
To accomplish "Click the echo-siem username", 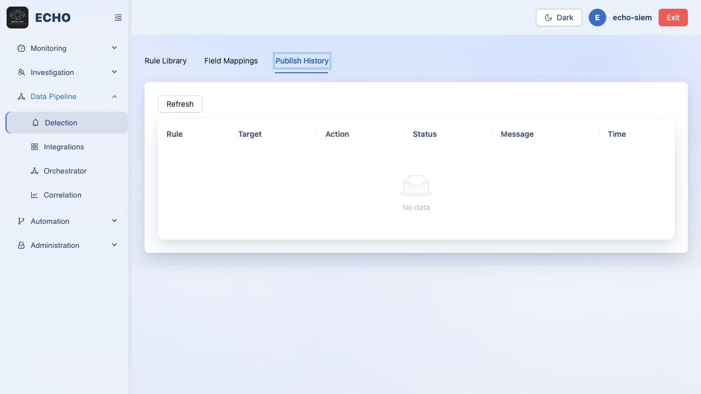I will [632, 18].
